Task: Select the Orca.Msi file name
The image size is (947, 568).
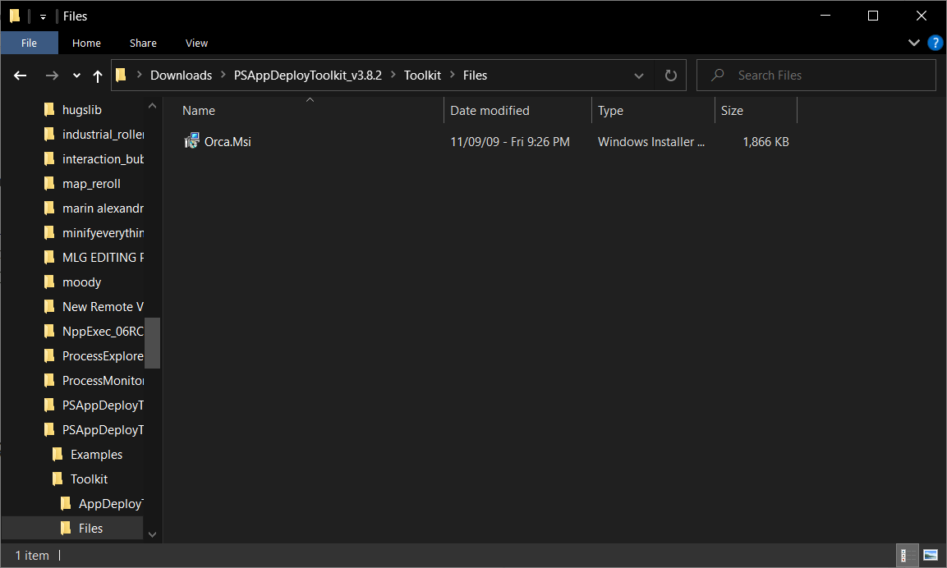Action: click(228, 142)
